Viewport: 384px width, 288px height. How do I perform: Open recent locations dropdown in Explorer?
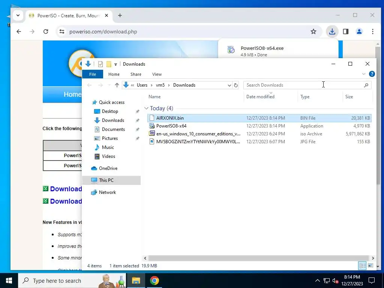109,85
